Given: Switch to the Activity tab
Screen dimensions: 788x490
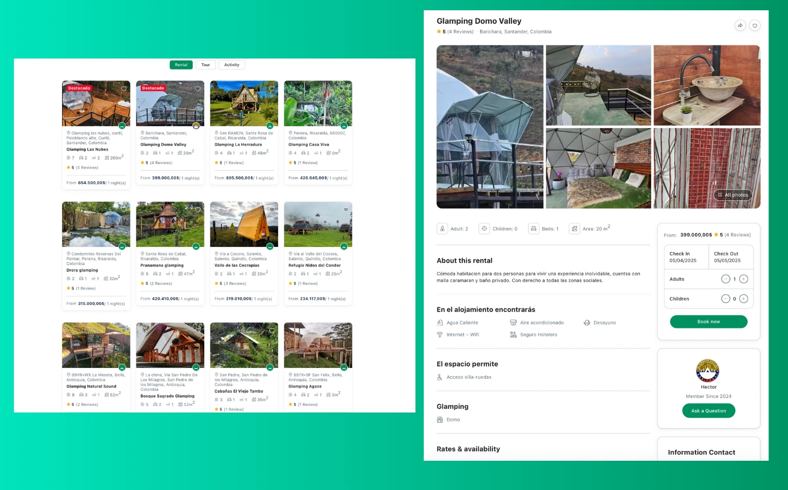Looking at the screenshot, I should point(231,65).
